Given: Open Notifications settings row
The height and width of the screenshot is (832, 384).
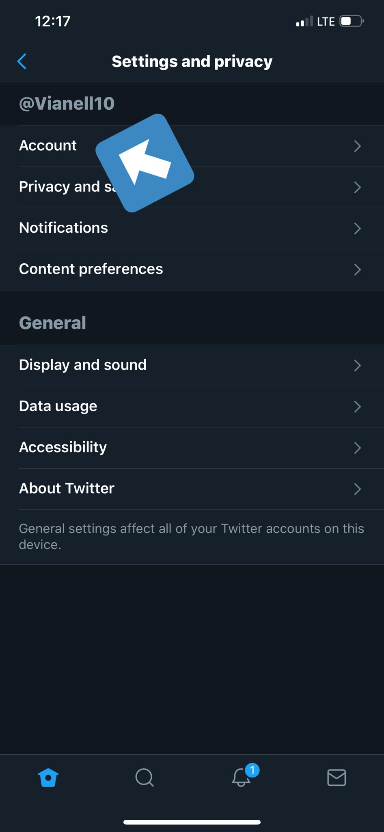Looking at the screenshot, I should point(192,228).
